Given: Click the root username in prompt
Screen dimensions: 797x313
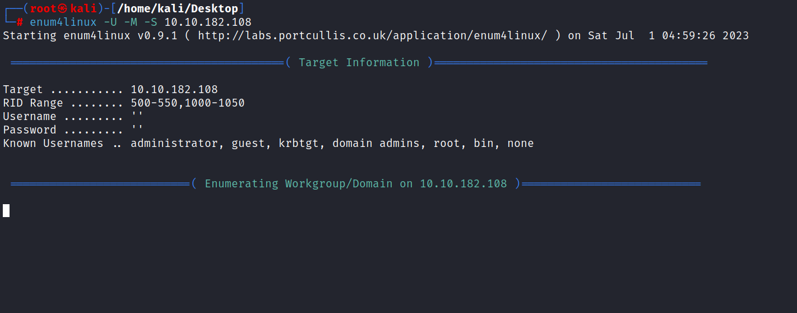Looking at the screenshot, I should pos(42,9).
